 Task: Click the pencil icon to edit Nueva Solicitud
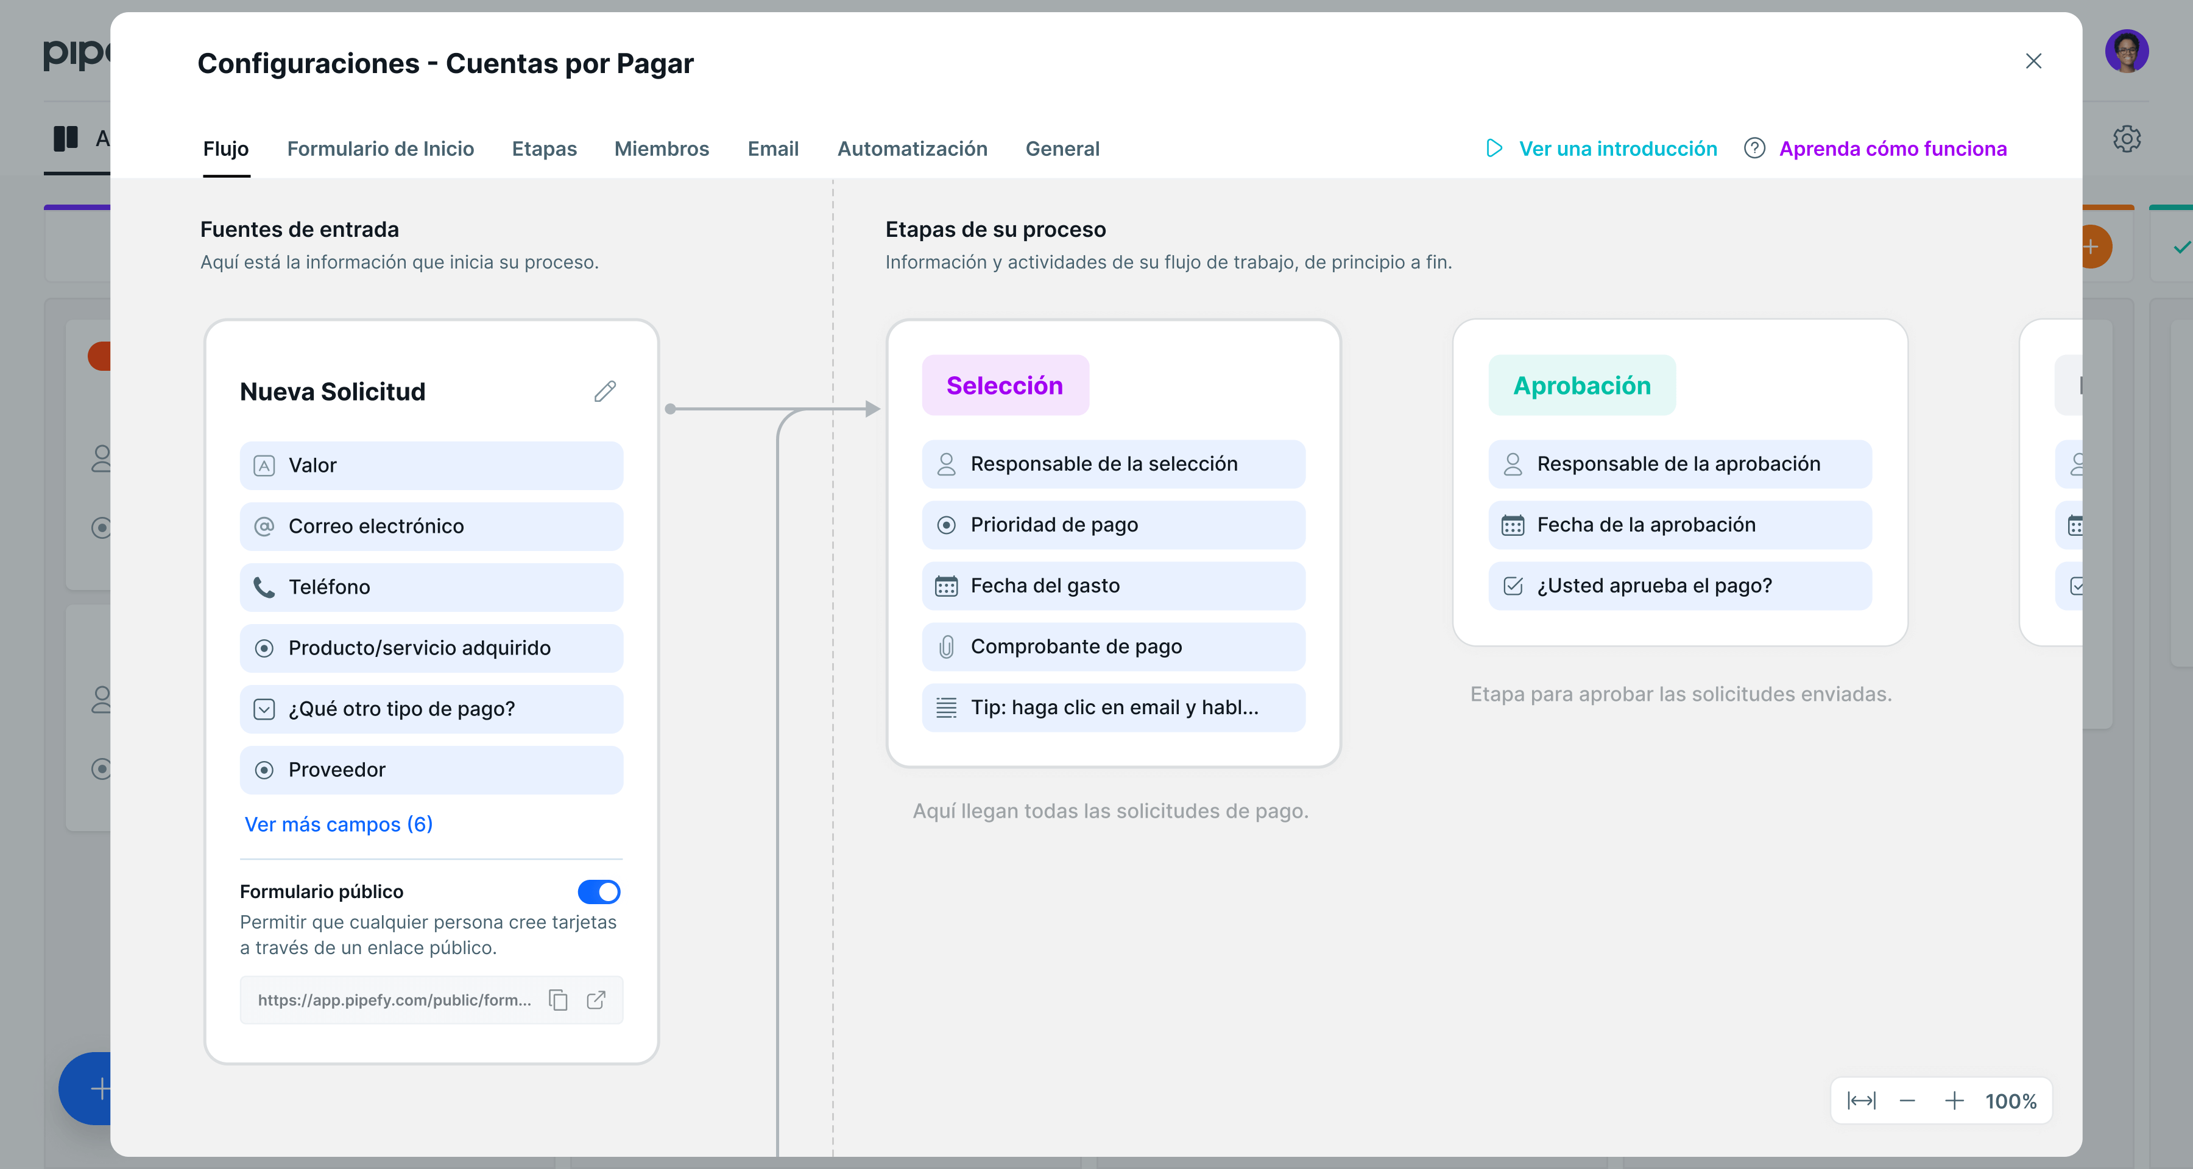(x=604, y=391)
